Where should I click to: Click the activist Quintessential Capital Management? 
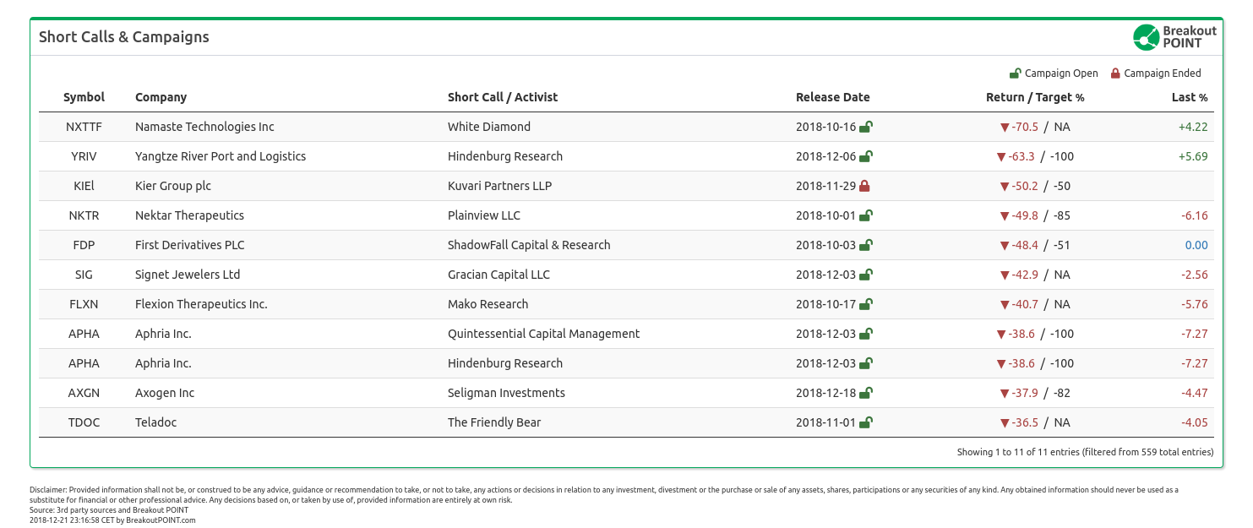pyautogui.click(x=544, y=334)
